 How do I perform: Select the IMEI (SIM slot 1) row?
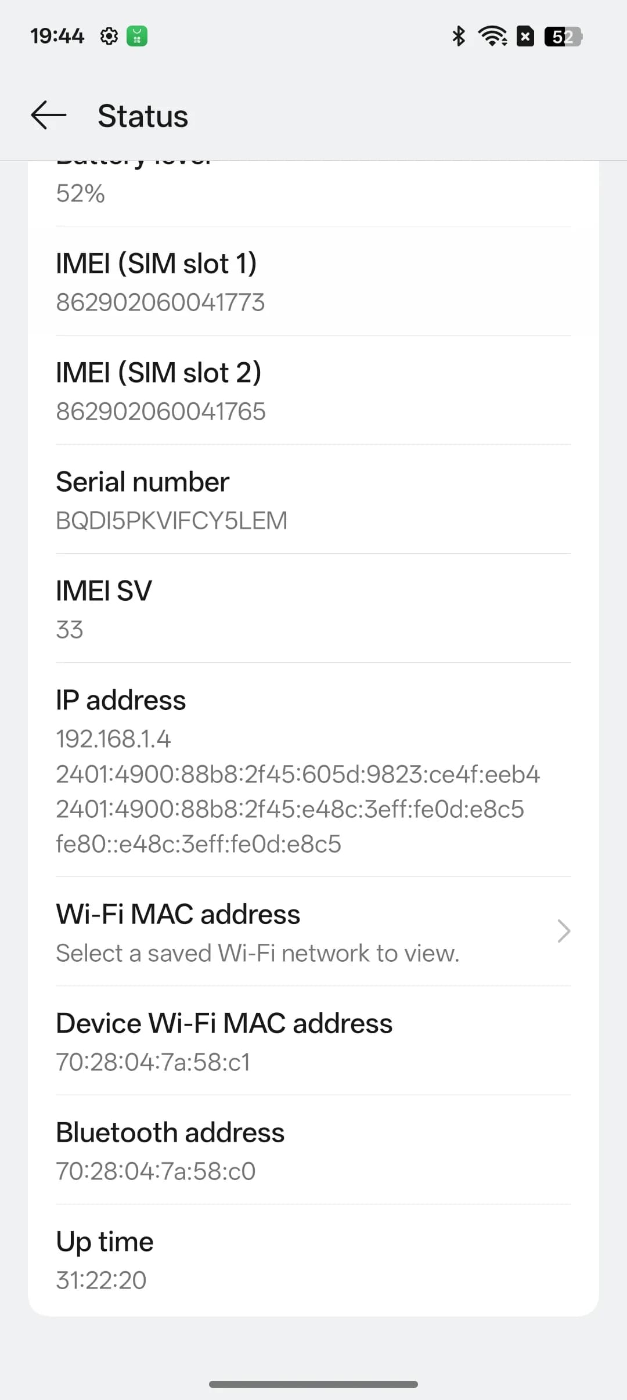click(x=313, y=282)
